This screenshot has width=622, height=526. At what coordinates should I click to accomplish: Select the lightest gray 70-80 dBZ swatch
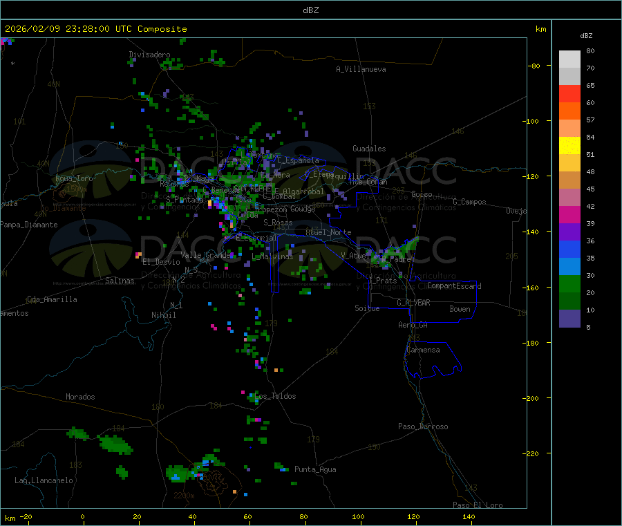[x=569, y=59]
